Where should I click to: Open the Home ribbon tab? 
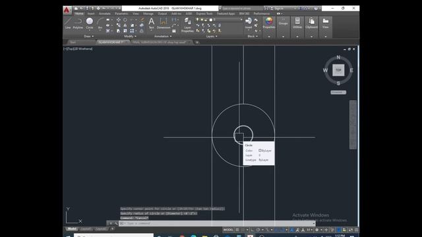(79, 13)
